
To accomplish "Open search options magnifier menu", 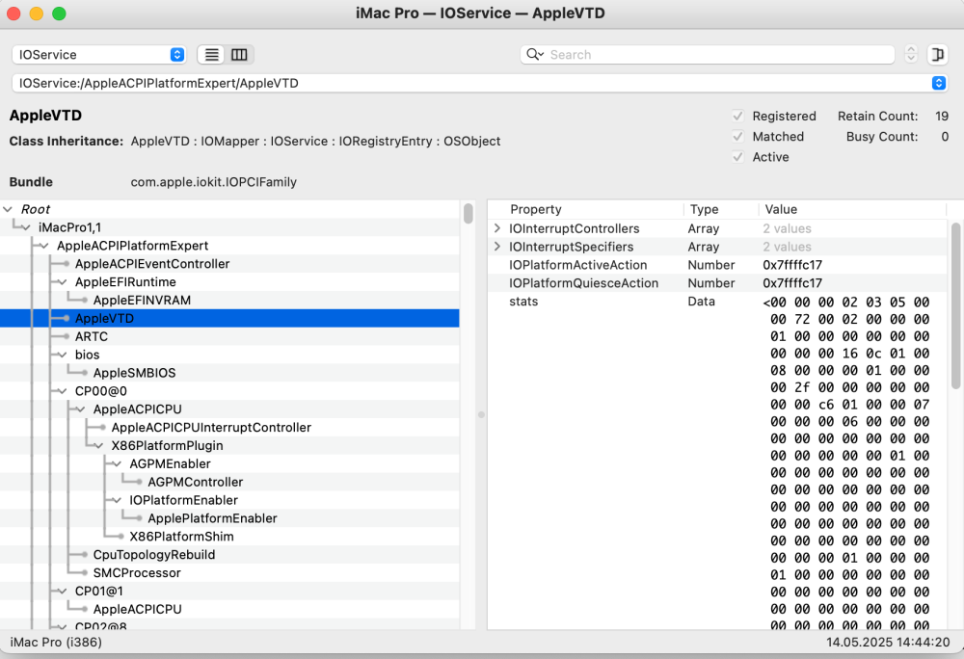I will point(535,55).
